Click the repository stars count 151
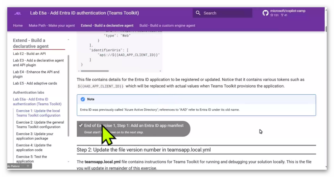The width and height of the screenshot is (334, 177). (275, 15)
